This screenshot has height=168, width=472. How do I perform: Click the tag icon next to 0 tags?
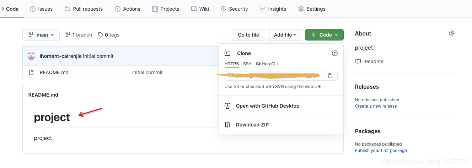(x=101, y=35)
